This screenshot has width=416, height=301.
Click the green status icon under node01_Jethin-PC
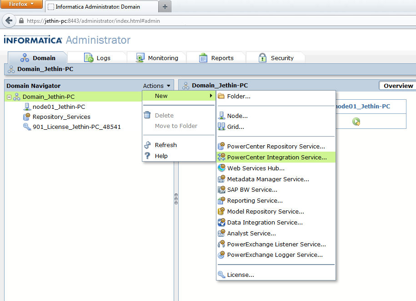click(x=356, y=122)
